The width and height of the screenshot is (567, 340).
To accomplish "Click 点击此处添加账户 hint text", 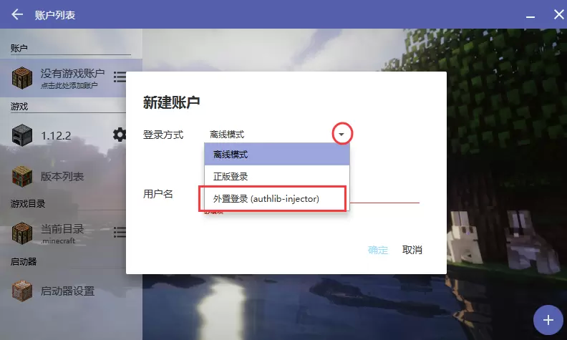I will 69,86.
